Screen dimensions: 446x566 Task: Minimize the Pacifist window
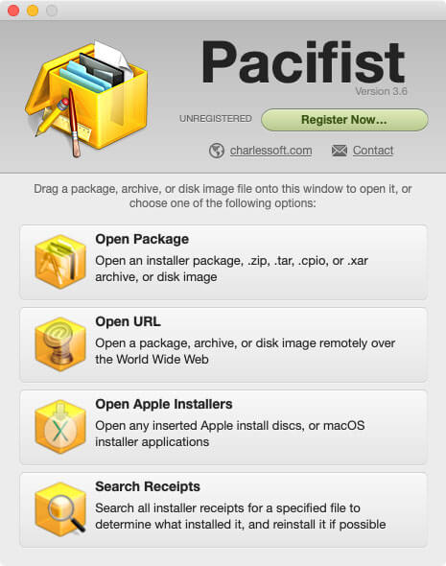33,11
